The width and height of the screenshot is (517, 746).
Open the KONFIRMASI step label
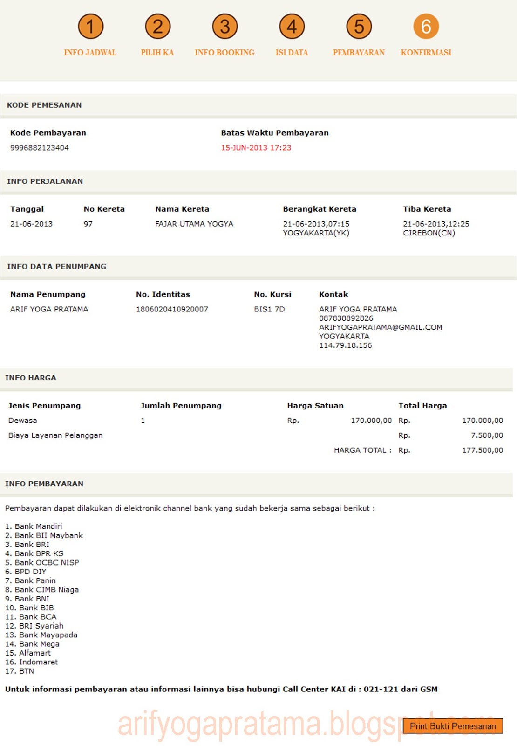[426, 53]
